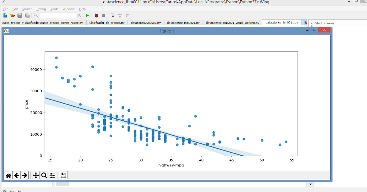Open the subplot configuration tool
367x192 pixels.
click(52, 175)
